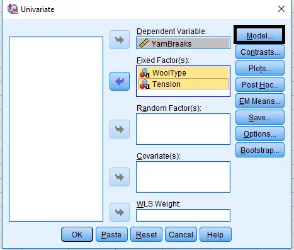This screenshot has height=250, width=294.
Task: Click the nominal icon next to WoolType
Action: 145,73
